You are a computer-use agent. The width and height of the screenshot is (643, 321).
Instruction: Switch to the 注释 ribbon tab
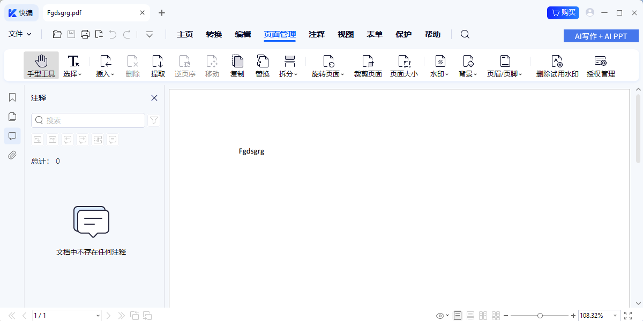pos(317,34)
